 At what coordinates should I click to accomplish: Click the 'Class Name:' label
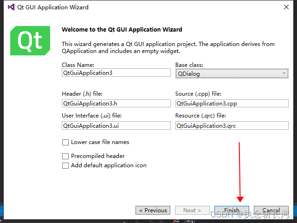tap(78, 65)
